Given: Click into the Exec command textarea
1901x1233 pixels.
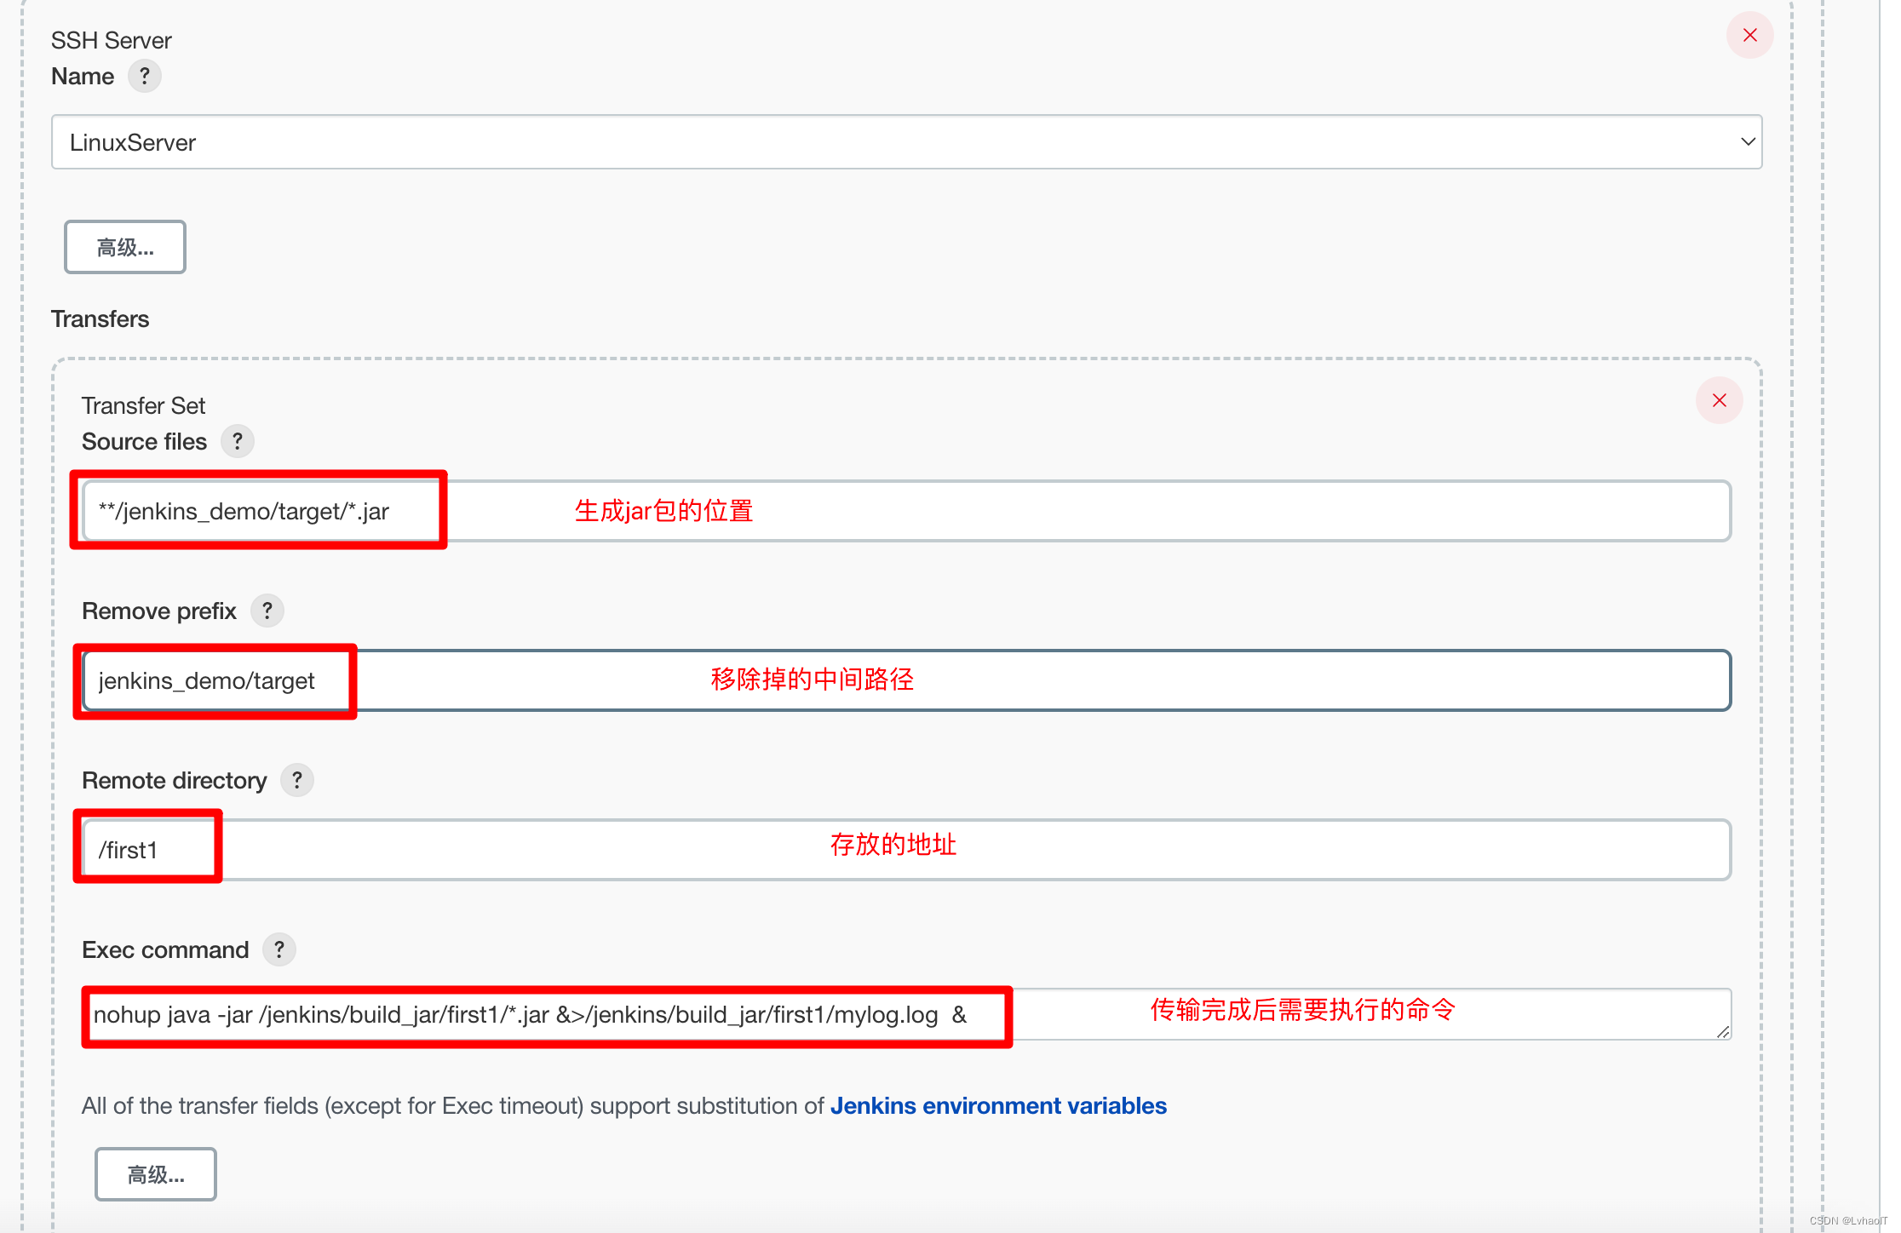Looking at the screenshot, I should click(x=907, y=1014).
